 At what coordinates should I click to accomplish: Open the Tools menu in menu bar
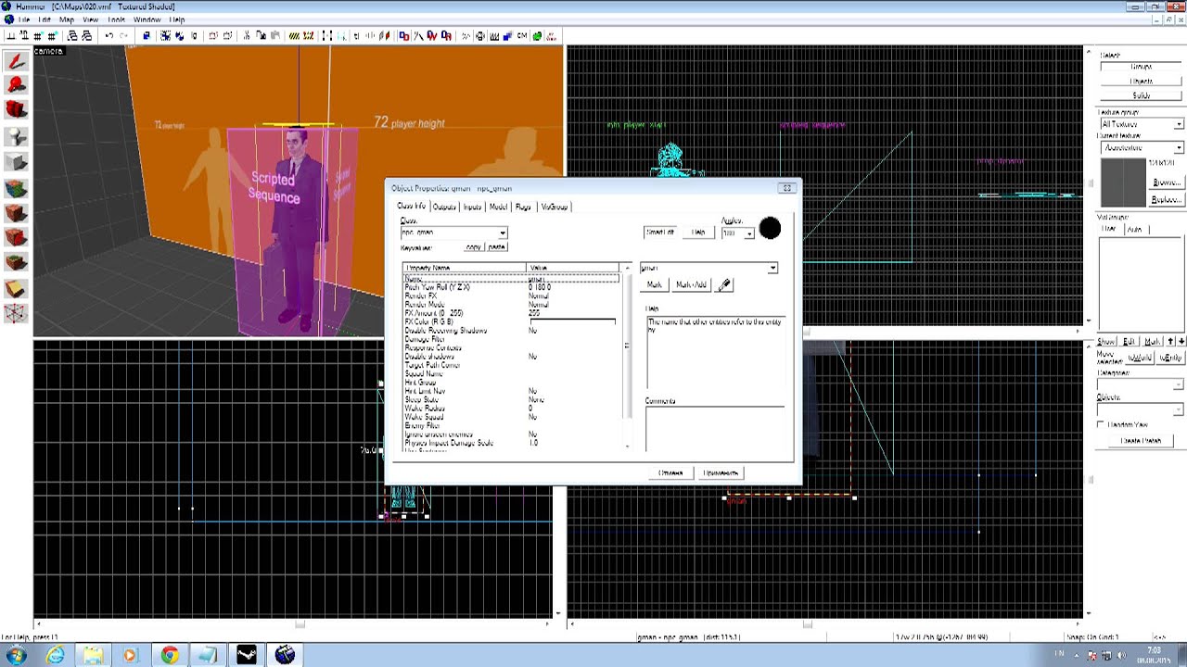pos(116,19)
